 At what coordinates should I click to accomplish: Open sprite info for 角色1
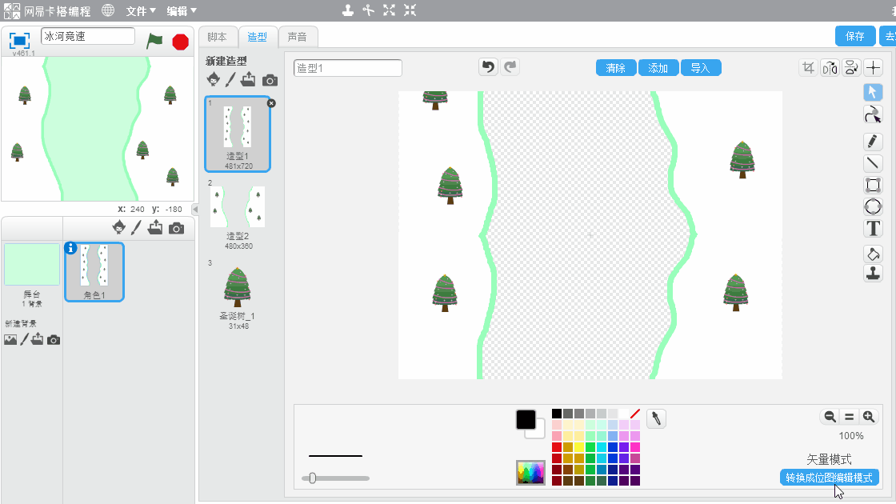70,248
